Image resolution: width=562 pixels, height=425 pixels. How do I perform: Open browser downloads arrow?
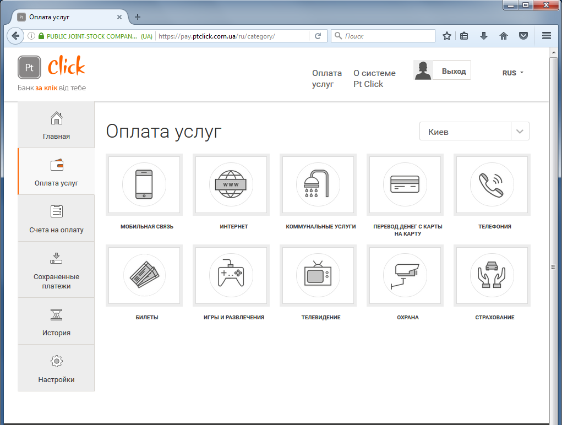click(484, 36)
